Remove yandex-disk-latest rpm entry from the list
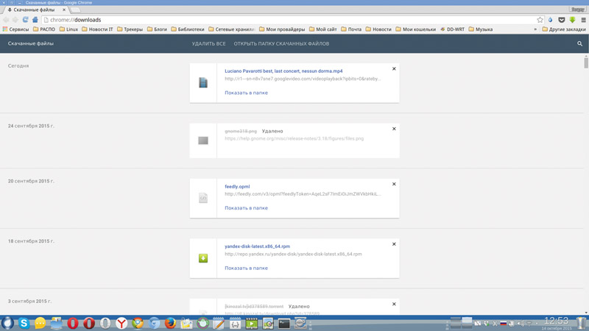 (x=394, y=244)
